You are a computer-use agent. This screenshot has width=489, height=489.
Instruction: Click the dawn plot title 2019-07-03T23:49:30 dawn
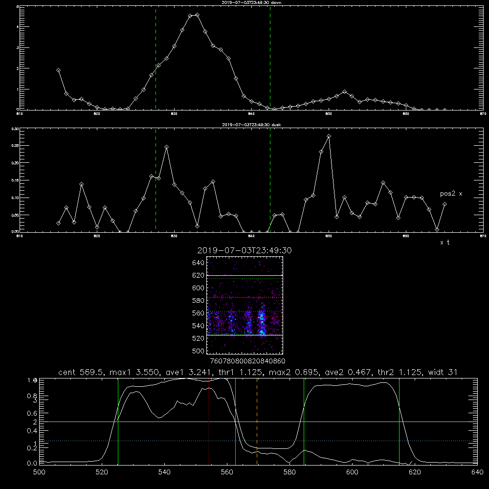tap(251, 2)
